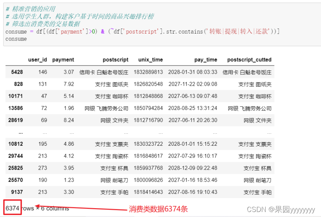Click unix_time value 1830323722
Viewport: 321px width, 217px height.
(148, 144)
